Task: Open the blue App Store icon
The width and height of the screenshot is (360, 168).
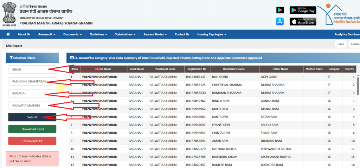Action: [280, 21]
